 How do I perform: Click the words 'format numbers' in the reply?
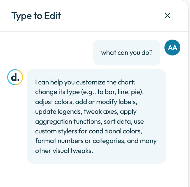tap(59, 141)
